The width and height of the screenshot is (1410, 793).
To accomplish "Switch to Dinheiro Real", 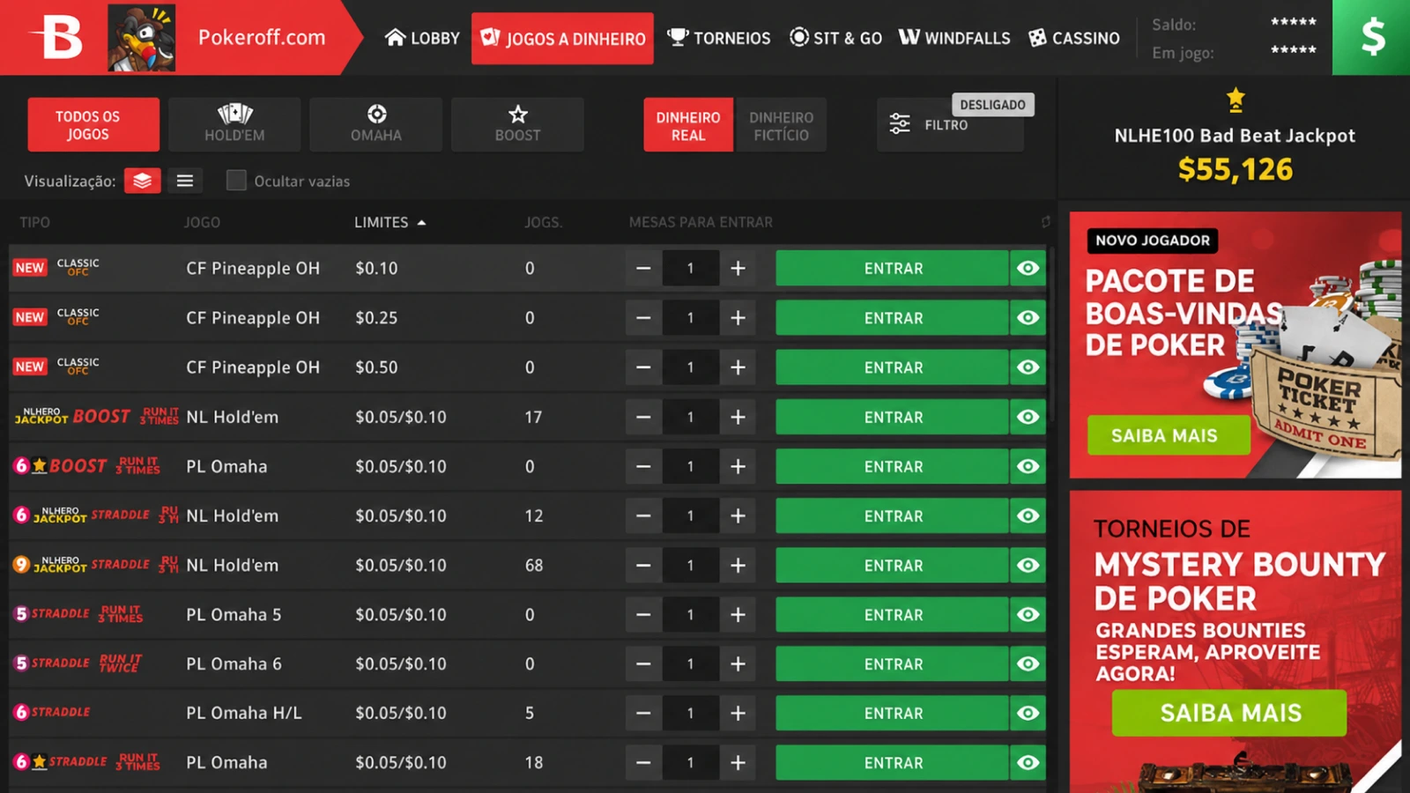I will pos(688,125).
